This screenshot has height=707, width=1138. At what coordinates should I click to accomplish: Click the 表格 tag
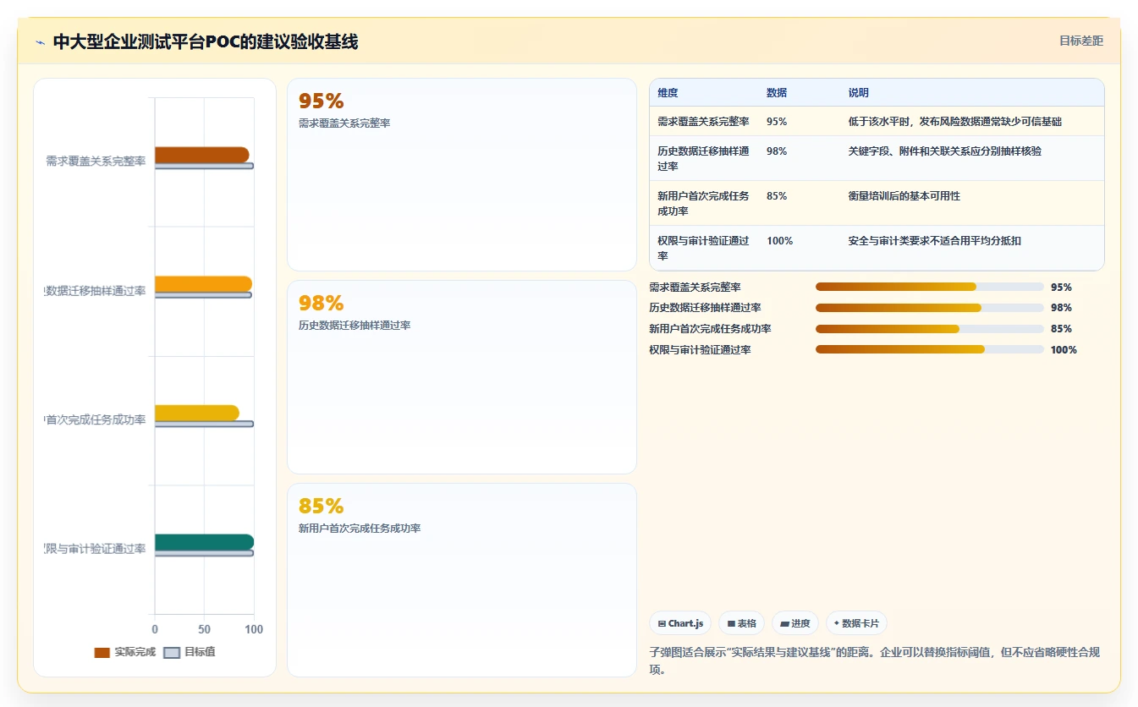[x=741, y=623]
